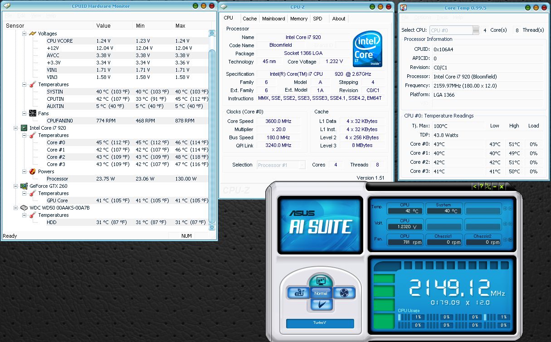The width and height of the screenshot is (551, 342).
Task: Collapse the Powers tree node
Action: pos(24,171)
